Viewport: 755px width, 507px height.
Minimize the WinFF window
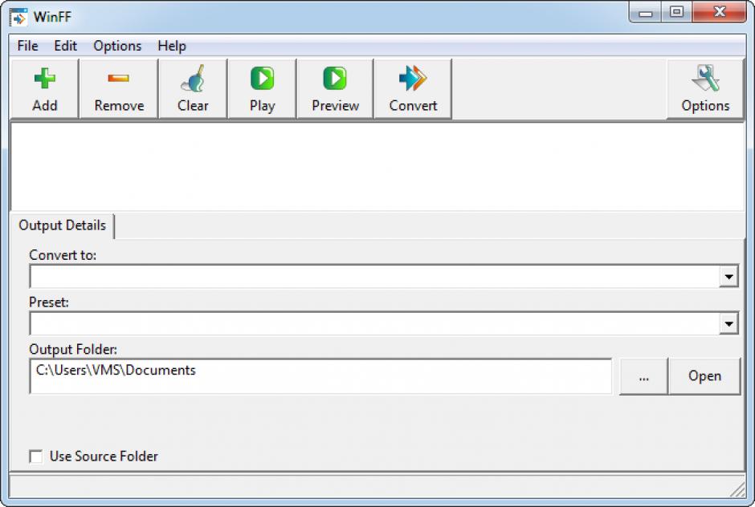click(645, 13)
